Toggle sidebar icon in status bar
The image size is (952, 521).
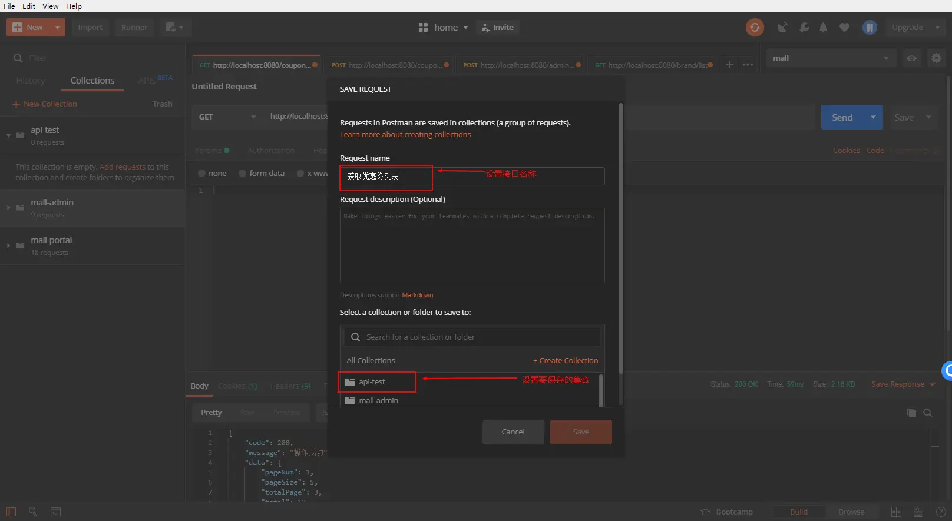(11, 512)
